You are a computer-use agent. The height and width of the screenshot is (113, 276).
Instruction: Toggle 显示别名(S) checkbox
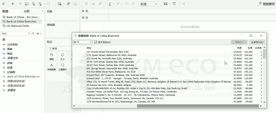click(96, 42)
